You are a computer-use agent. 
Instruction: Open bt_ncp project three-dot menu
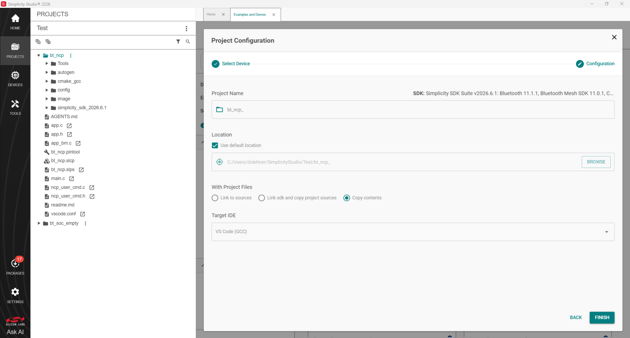[71, 55]
